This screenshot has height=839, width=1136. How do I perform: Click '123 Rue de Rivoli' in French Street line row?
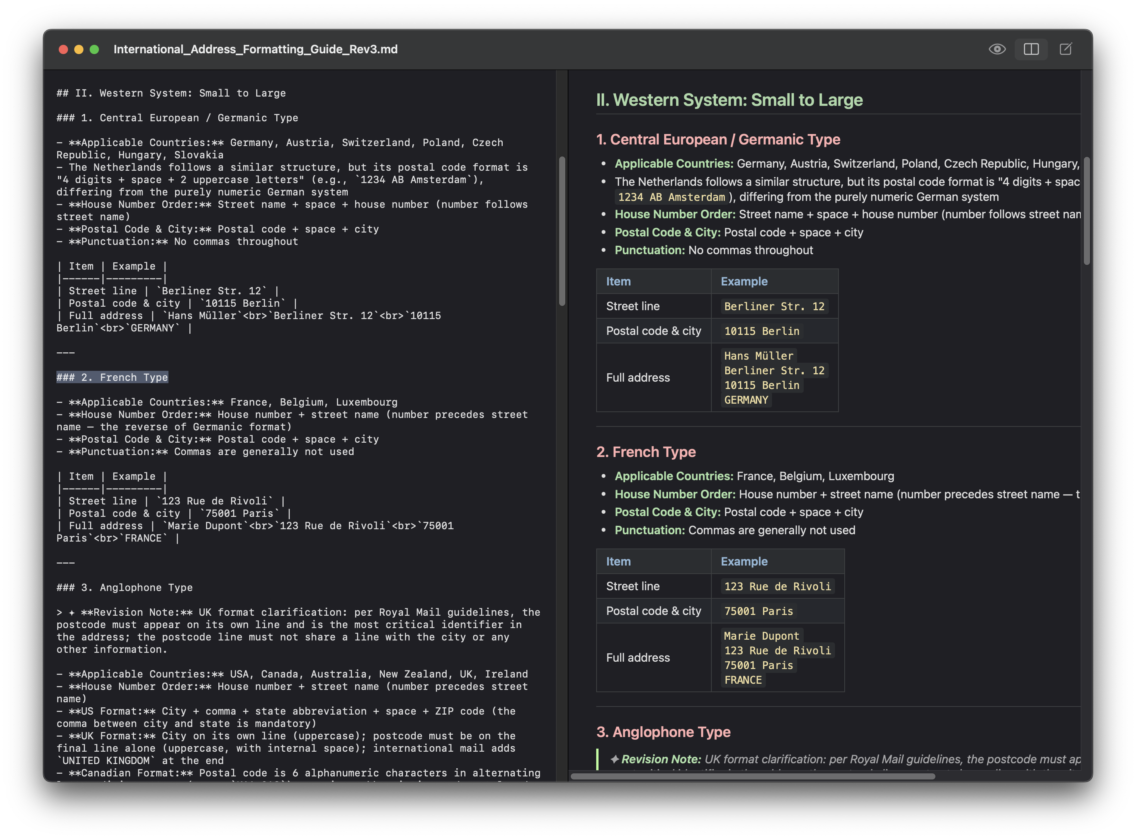tap(777, 587)
